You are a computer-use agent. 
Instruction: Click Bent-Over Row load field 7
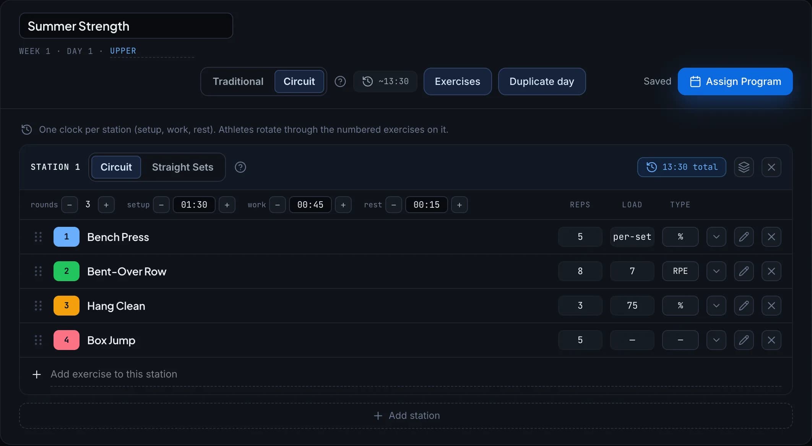click(x=632, y=271)
